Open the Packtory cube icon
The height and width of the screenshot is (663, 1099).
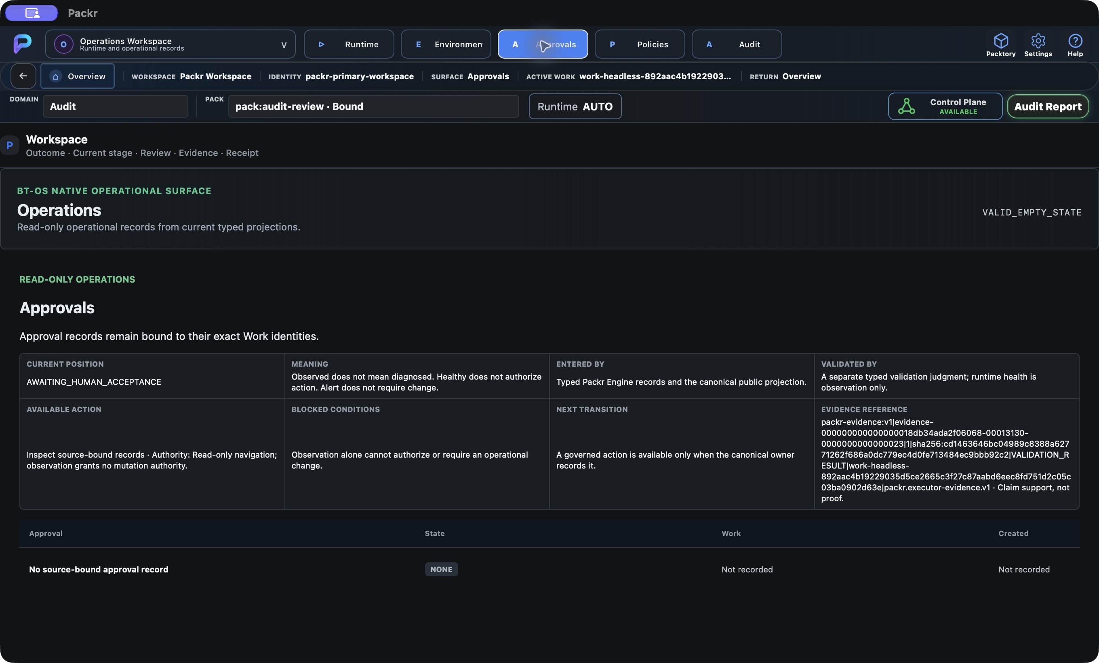point(1001,41)
